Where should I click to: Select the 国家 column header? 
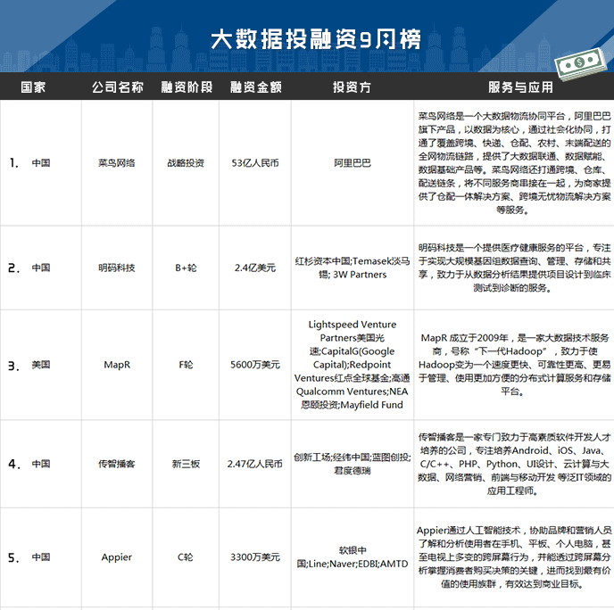tap(33, 87)
